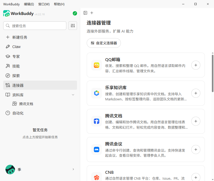Select 连接器 in the sidebar
214x181 pixels.
click(x=40, y=85)
